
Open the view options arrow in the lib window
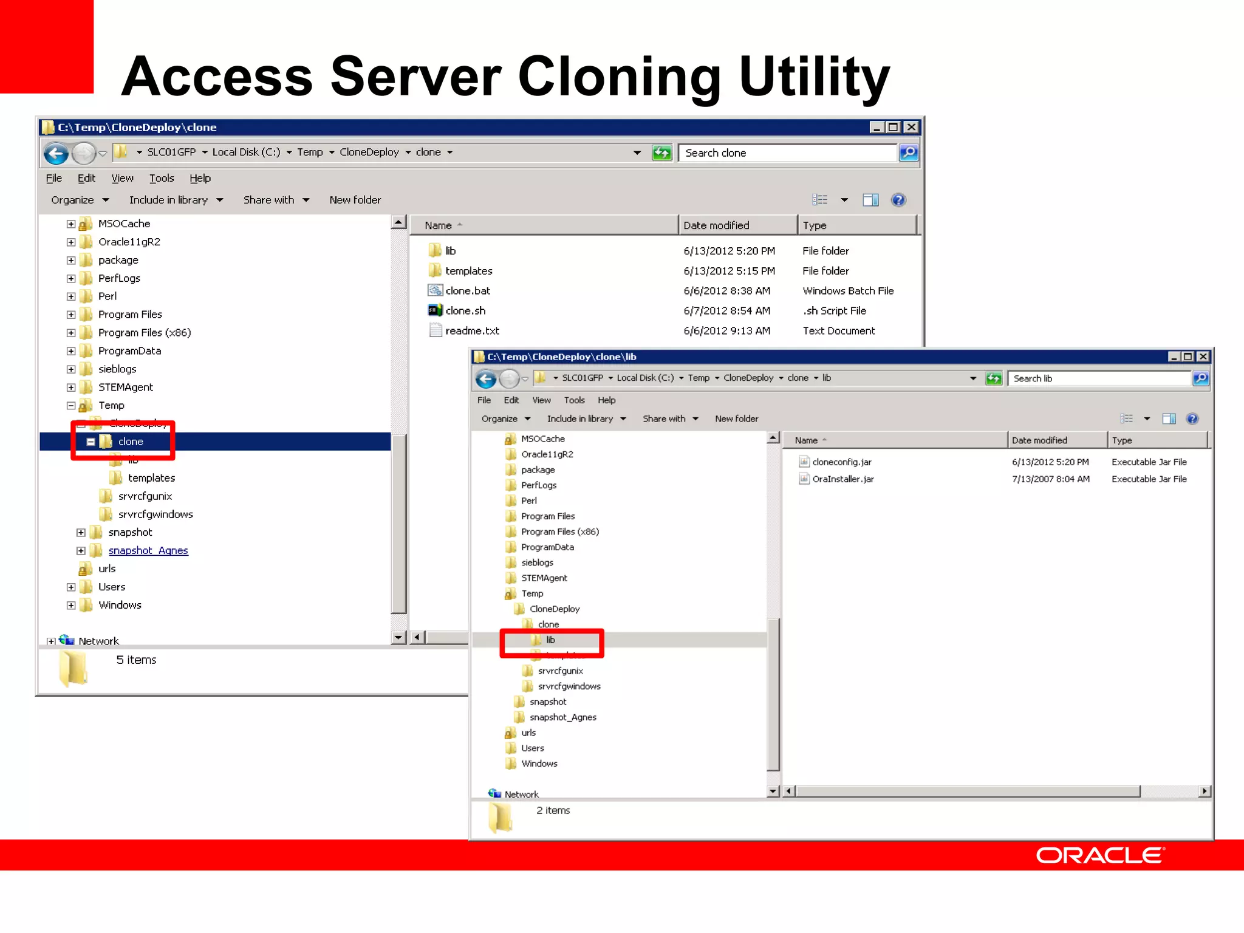[x=1147, y=419]
